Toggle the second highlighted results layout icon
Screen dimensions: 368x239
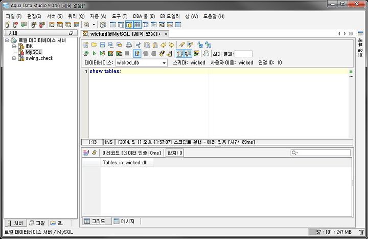point(188,54)
